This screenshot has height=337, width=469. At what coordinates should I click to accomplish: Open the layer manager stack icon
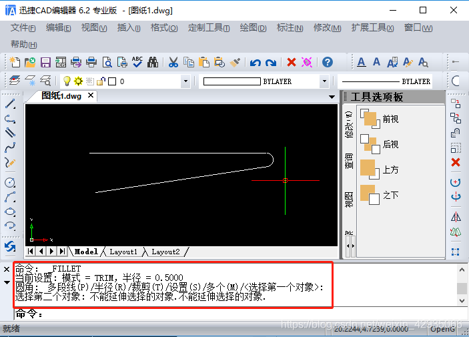coord(15,81)
